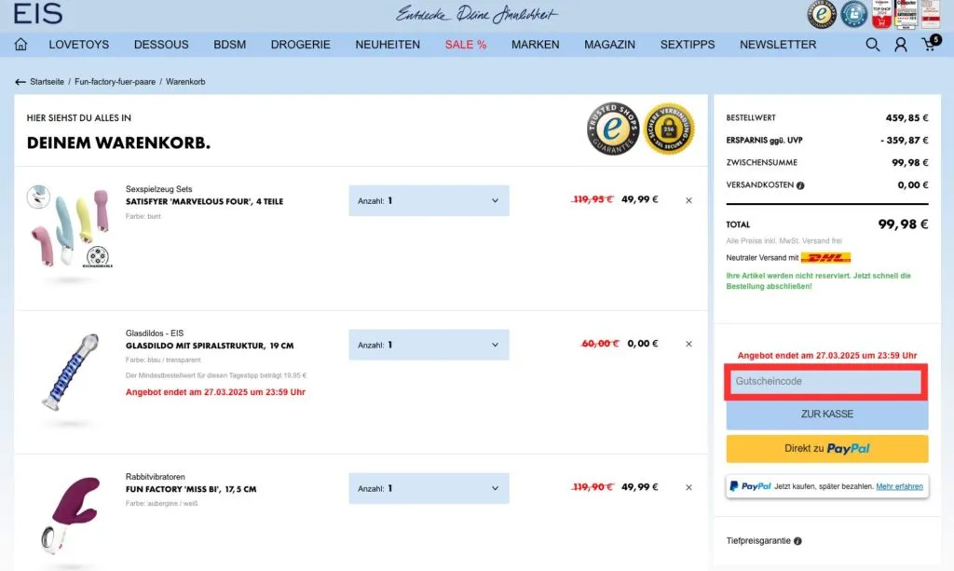This screenshot has width=954, height=571.
Task: Open account via the user icon
Action: 901,44
